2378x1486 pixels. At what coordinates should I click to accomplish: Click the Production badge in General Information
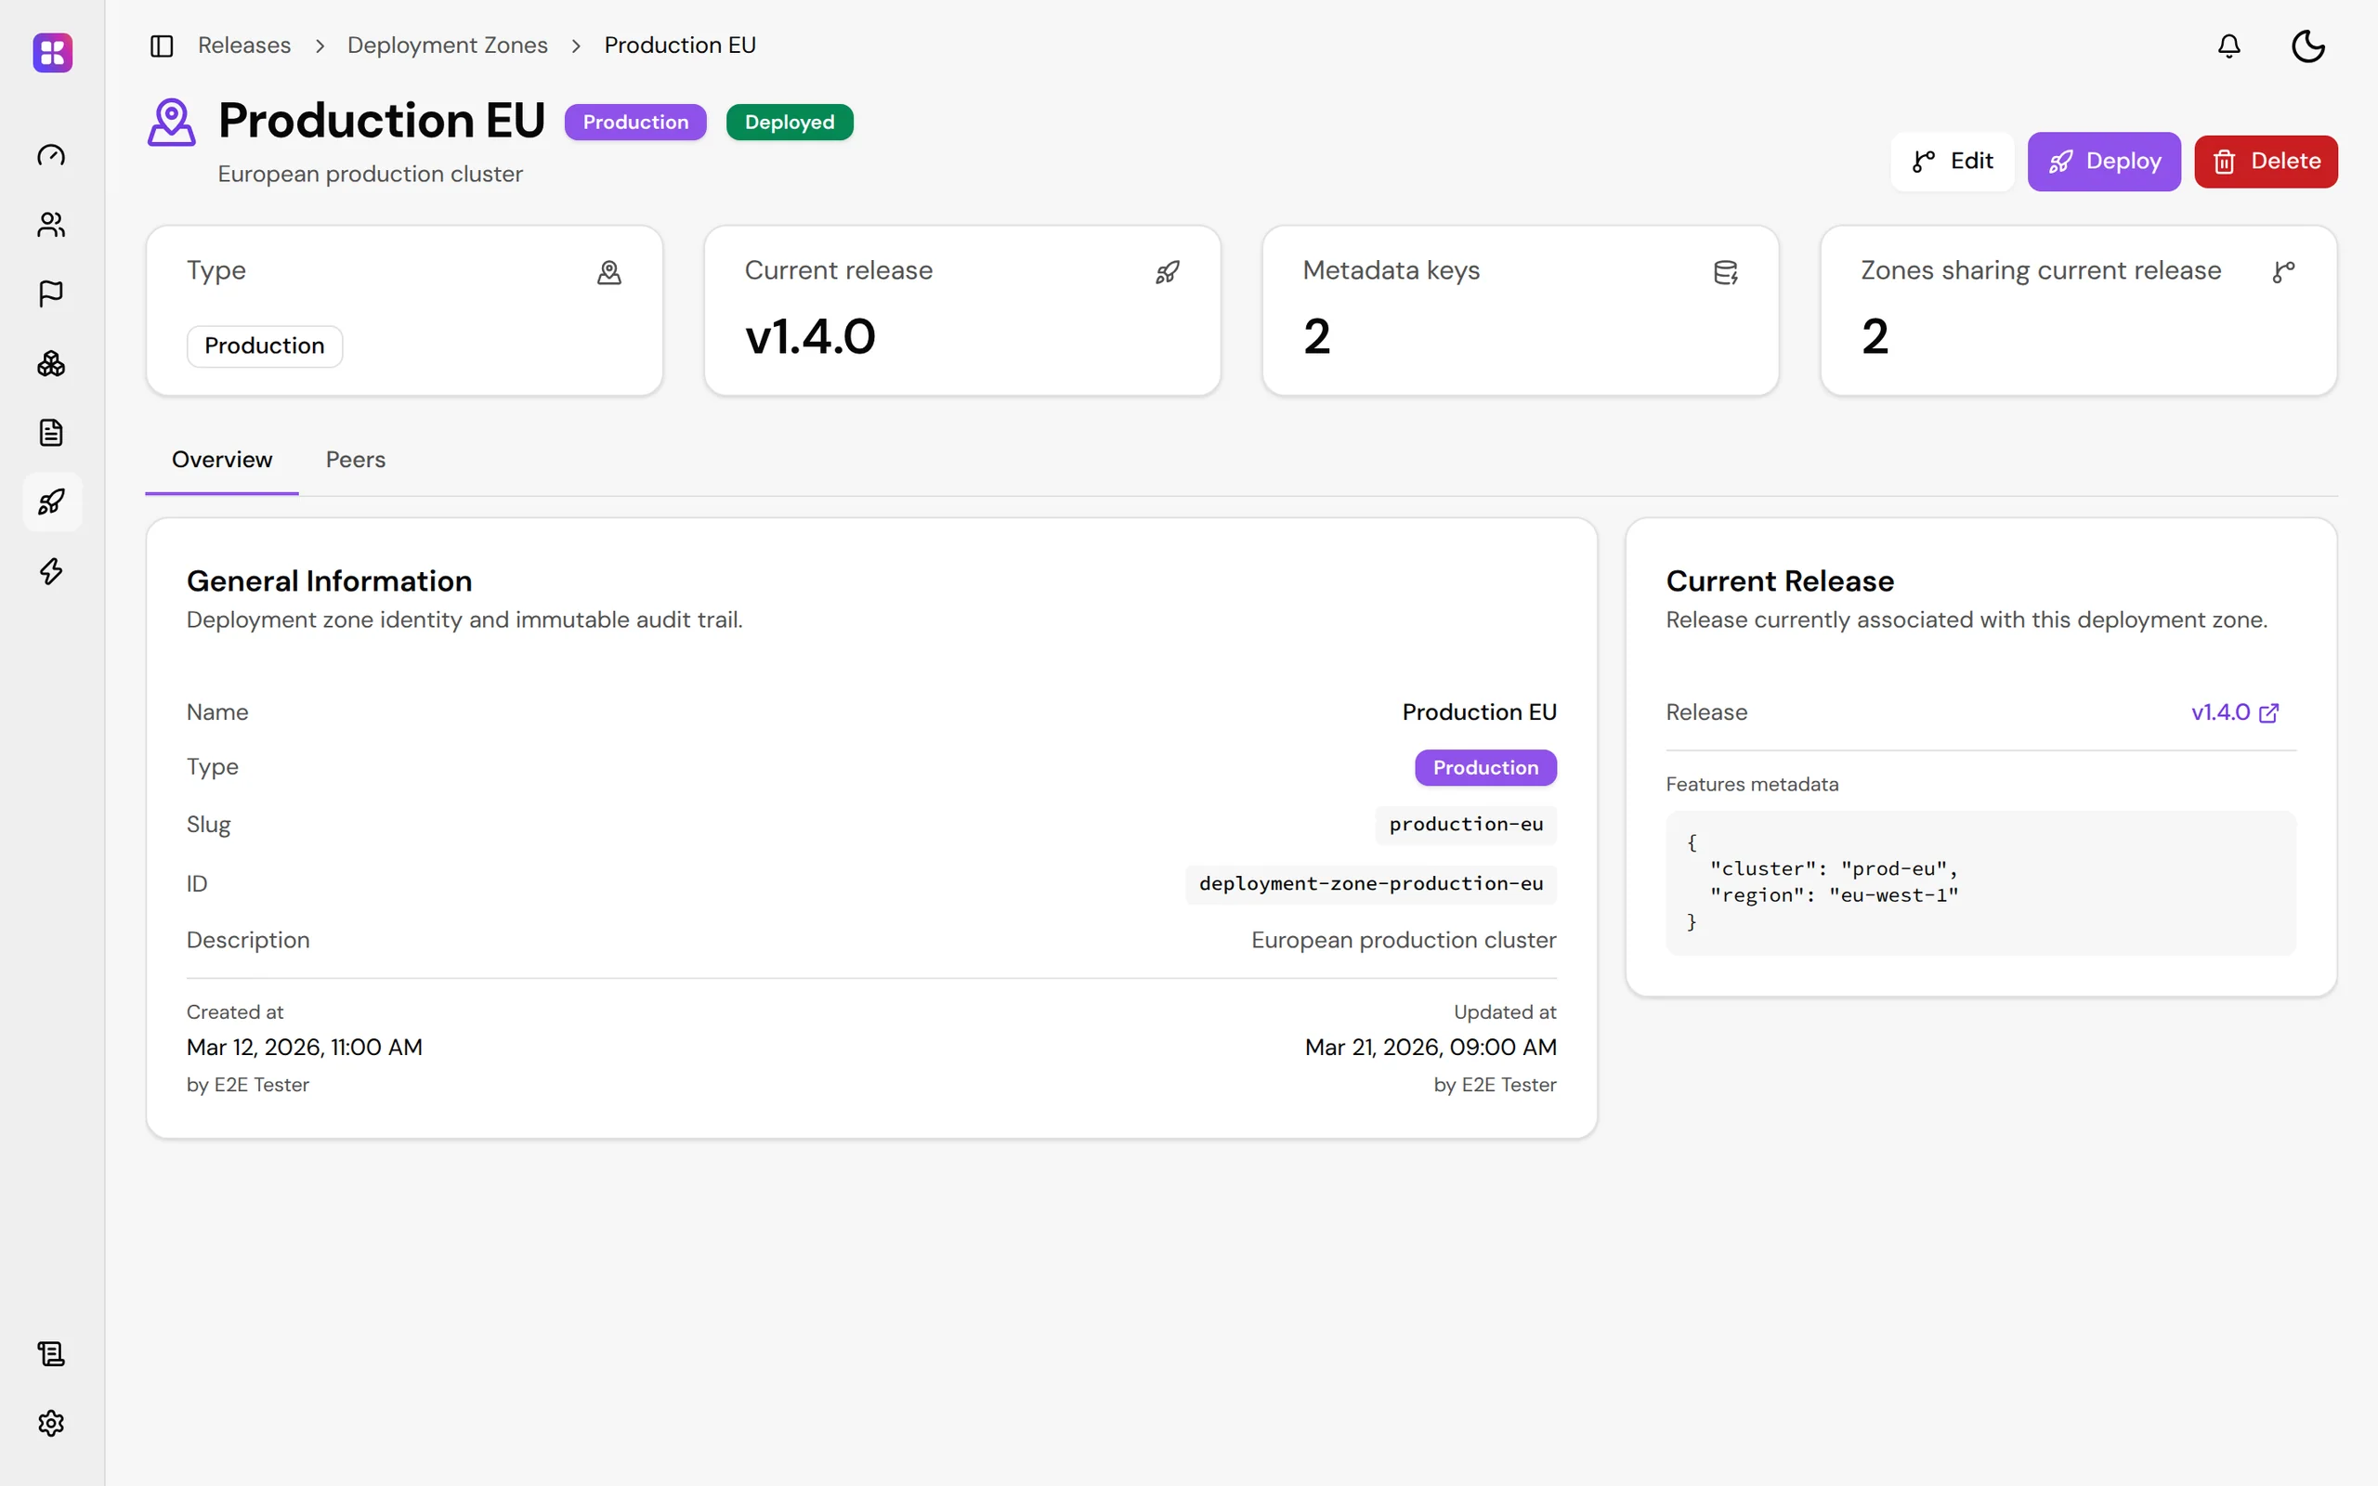1484,767
